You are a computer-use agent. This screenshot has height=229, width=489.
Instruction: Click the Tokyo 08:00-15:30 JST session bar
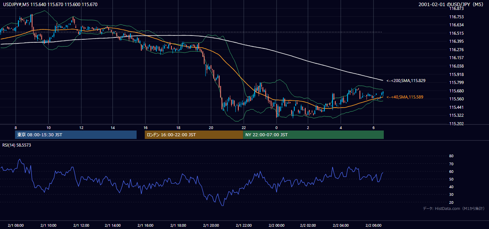click(76, 135)
